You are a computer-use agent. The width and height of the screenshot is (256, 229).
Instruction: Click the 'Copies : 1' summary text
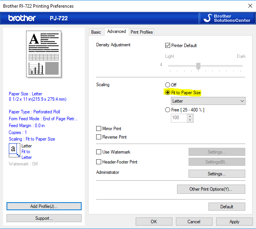pos(18,132)
